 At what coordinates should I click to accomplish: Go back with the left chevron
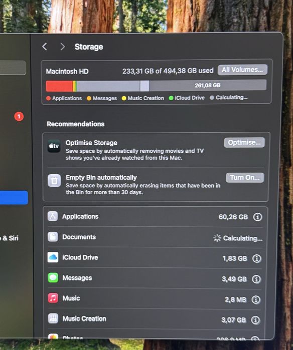[x=45, y=47]
